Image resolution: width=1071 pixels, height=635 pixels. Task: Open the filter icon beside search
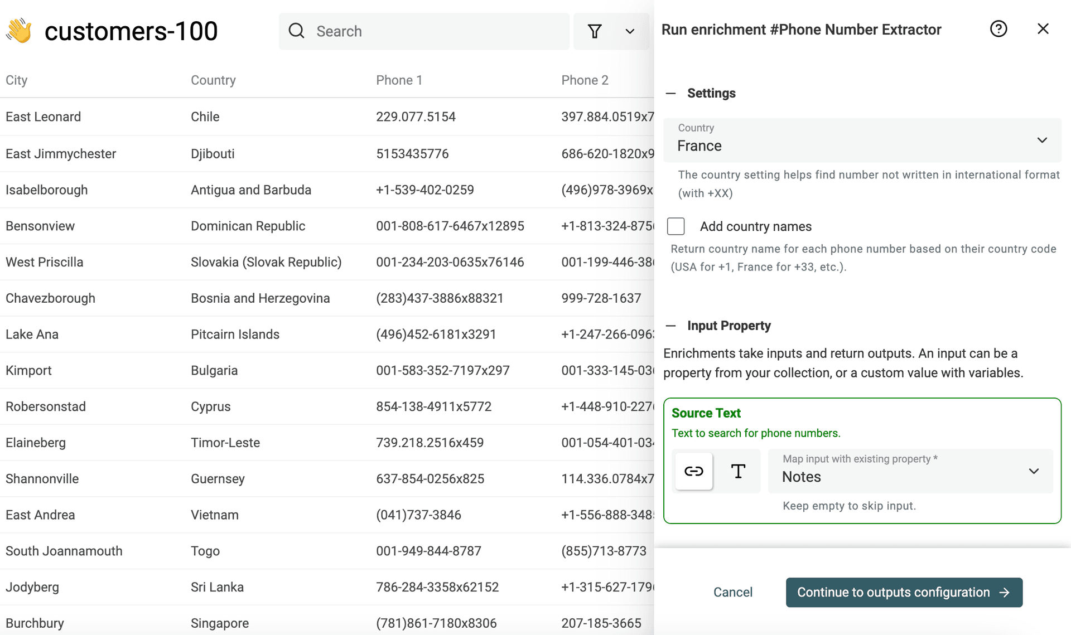point(595,31)
